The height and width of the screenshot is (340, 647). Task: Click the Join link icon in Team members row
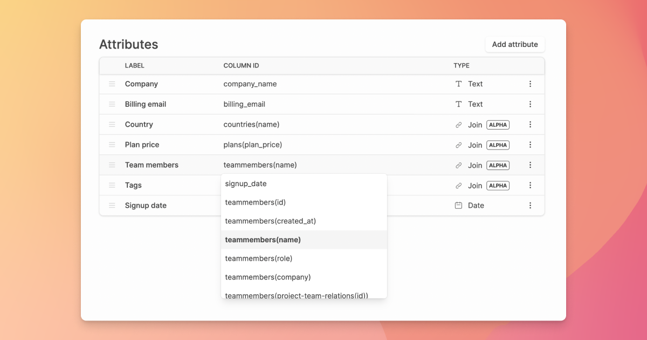(459, 165)
